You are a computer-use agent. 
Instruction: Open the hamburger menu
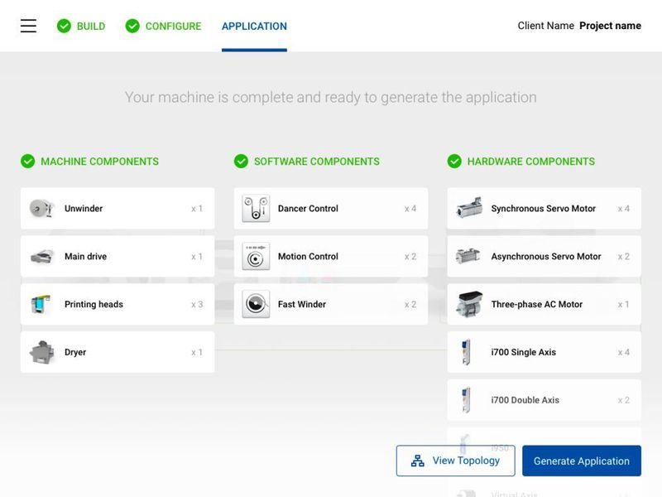coord(28,26)
